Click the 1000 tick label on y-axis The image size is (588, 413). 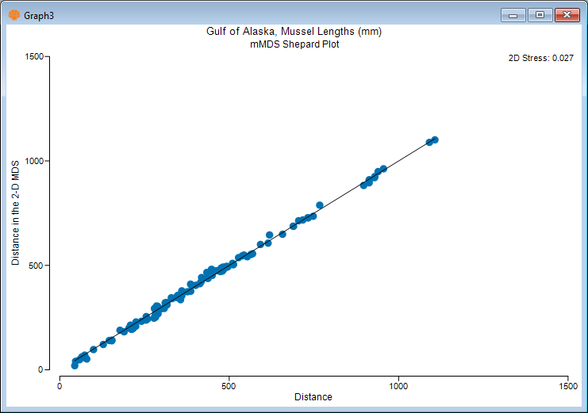pos(35,161)
